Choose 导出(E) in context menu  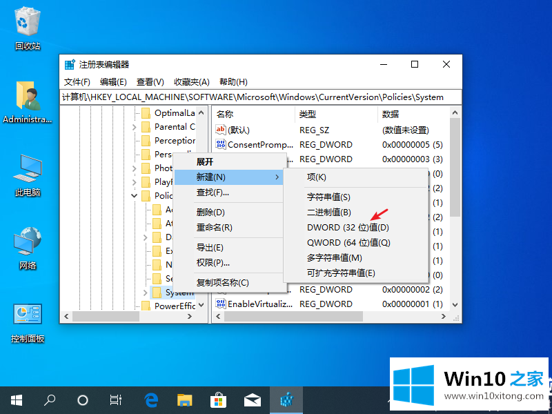[x=229, y=248]
